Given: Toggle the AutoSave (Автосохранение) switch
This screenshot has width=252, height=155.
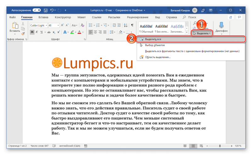Looking at the screenshot, I should [37, 10].
